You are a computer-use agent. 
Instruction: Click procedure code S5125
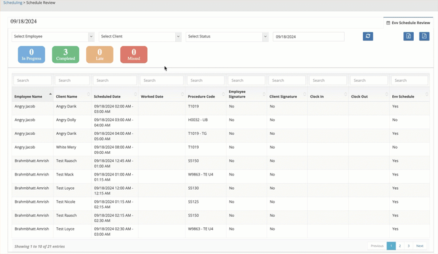tap(194, 202)
